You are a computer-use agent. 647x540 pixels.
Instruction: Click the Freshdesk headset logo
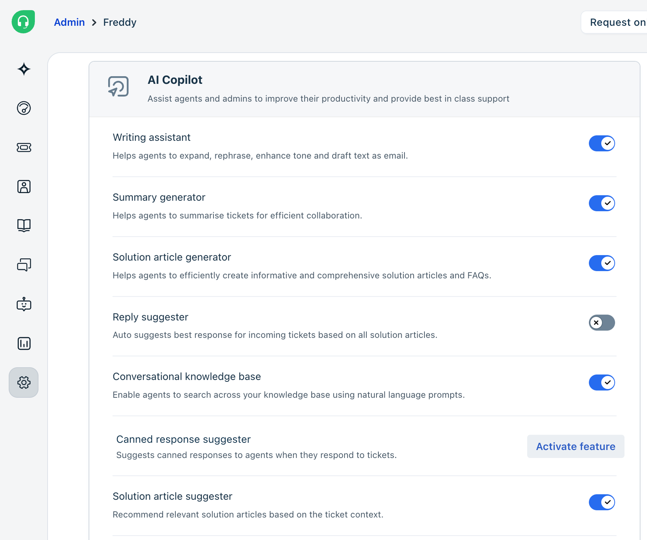pos(23,22)
